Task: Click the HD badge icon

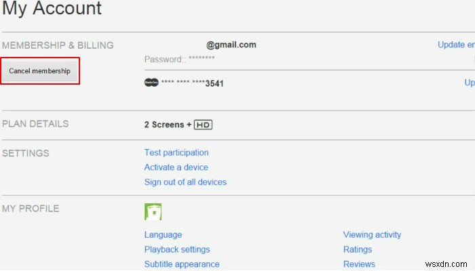Action: (x=204, y=125)
